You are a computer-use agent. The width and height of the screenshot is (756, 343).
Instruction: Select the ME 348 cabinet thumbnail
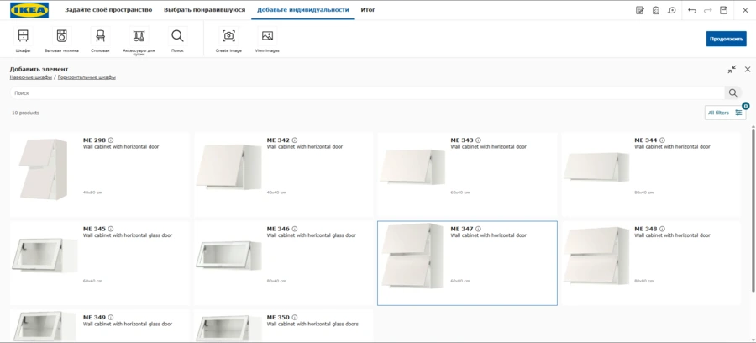pos(596,256)
